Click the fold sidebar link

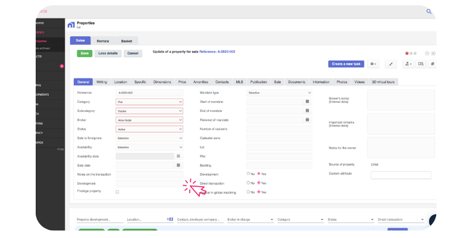pyautogui.click(x=61, y=149)
